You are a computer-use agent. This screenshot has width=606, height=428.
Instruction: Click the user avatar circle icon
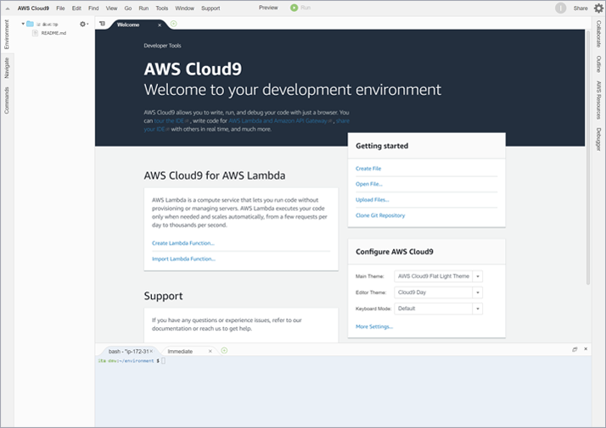coord(560,8)
